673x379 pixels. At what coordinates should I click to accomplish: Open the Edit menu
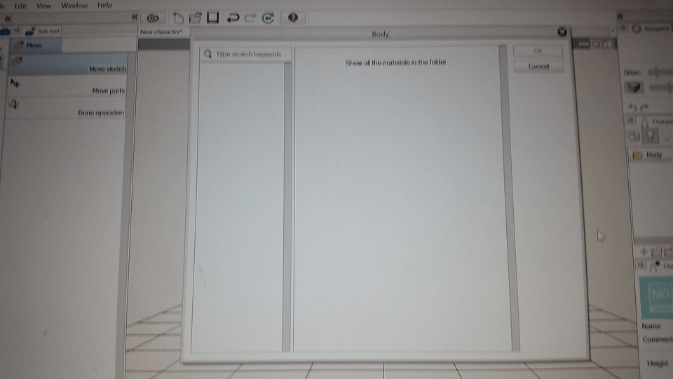[20, 6]
